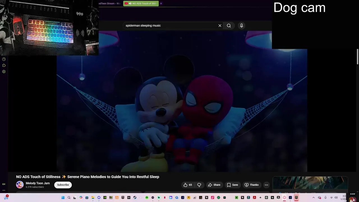Open the Melody Toon Jam channel name link
Image resolution: width=359 pixels, height=202 pixels.
tap(38, 183)
